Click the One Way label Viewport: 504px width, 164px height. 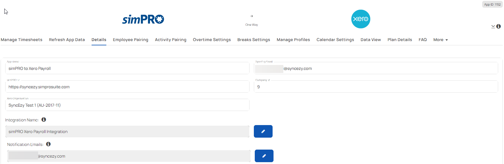click(x=252, y=25)
